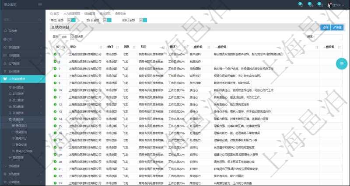Click sort icon in 一级分类 column header
The image size is (350, 186).
click(x=209, y=47)
